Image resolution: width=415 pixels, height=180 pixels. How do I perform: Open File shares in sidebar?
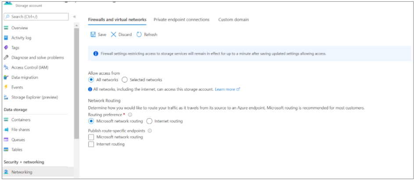[21, 130]
